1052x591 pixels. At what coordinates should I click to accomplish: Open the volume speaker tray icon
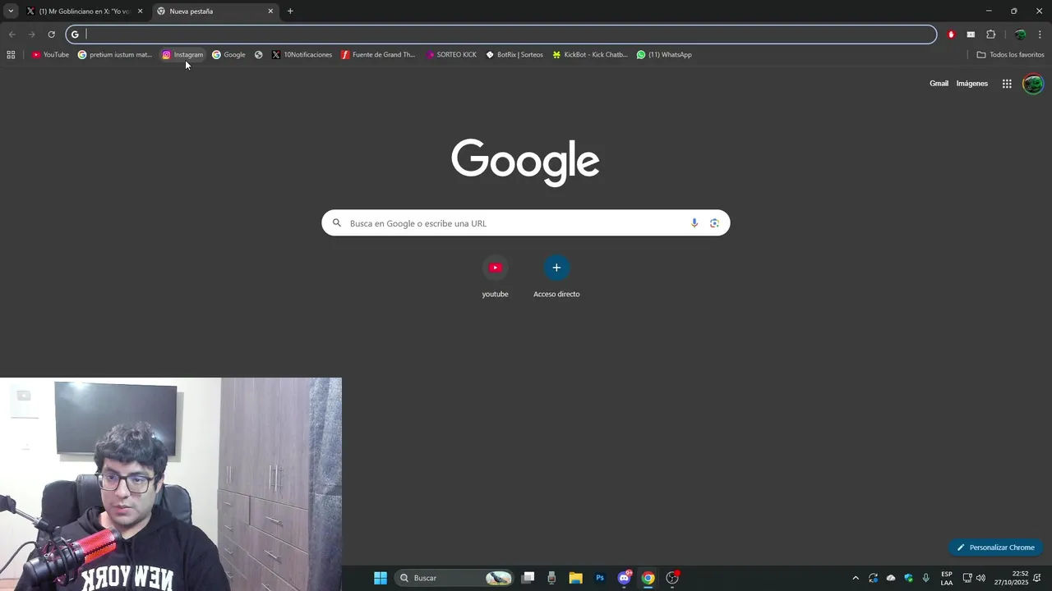[980, 578]
